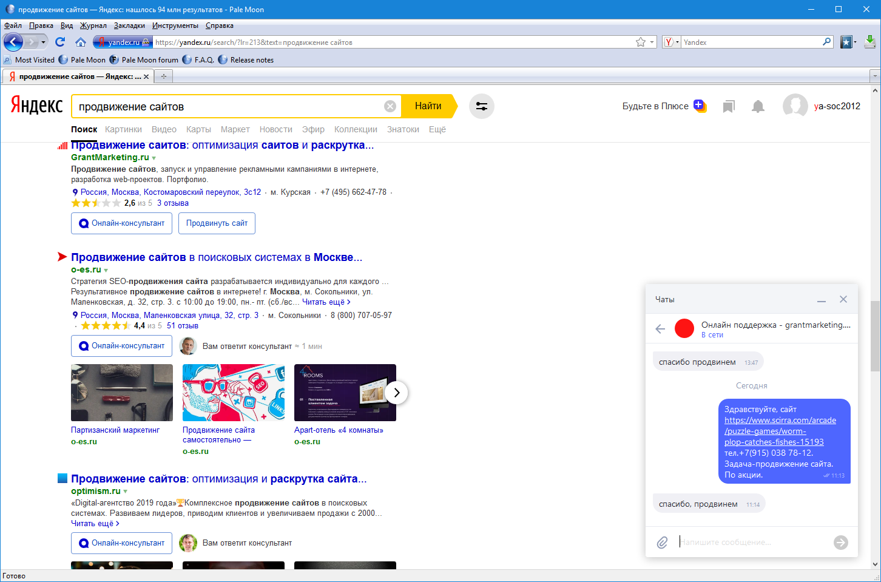Return to the chat list with back arrow
881x582 pixels.
pyautogui.click(x=660, y=329)
